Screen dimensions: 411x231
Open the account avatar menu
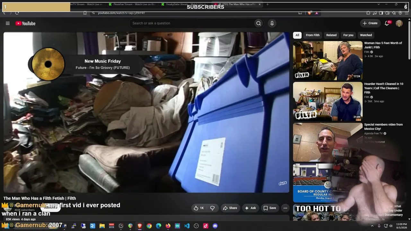(x=399, y=23)
